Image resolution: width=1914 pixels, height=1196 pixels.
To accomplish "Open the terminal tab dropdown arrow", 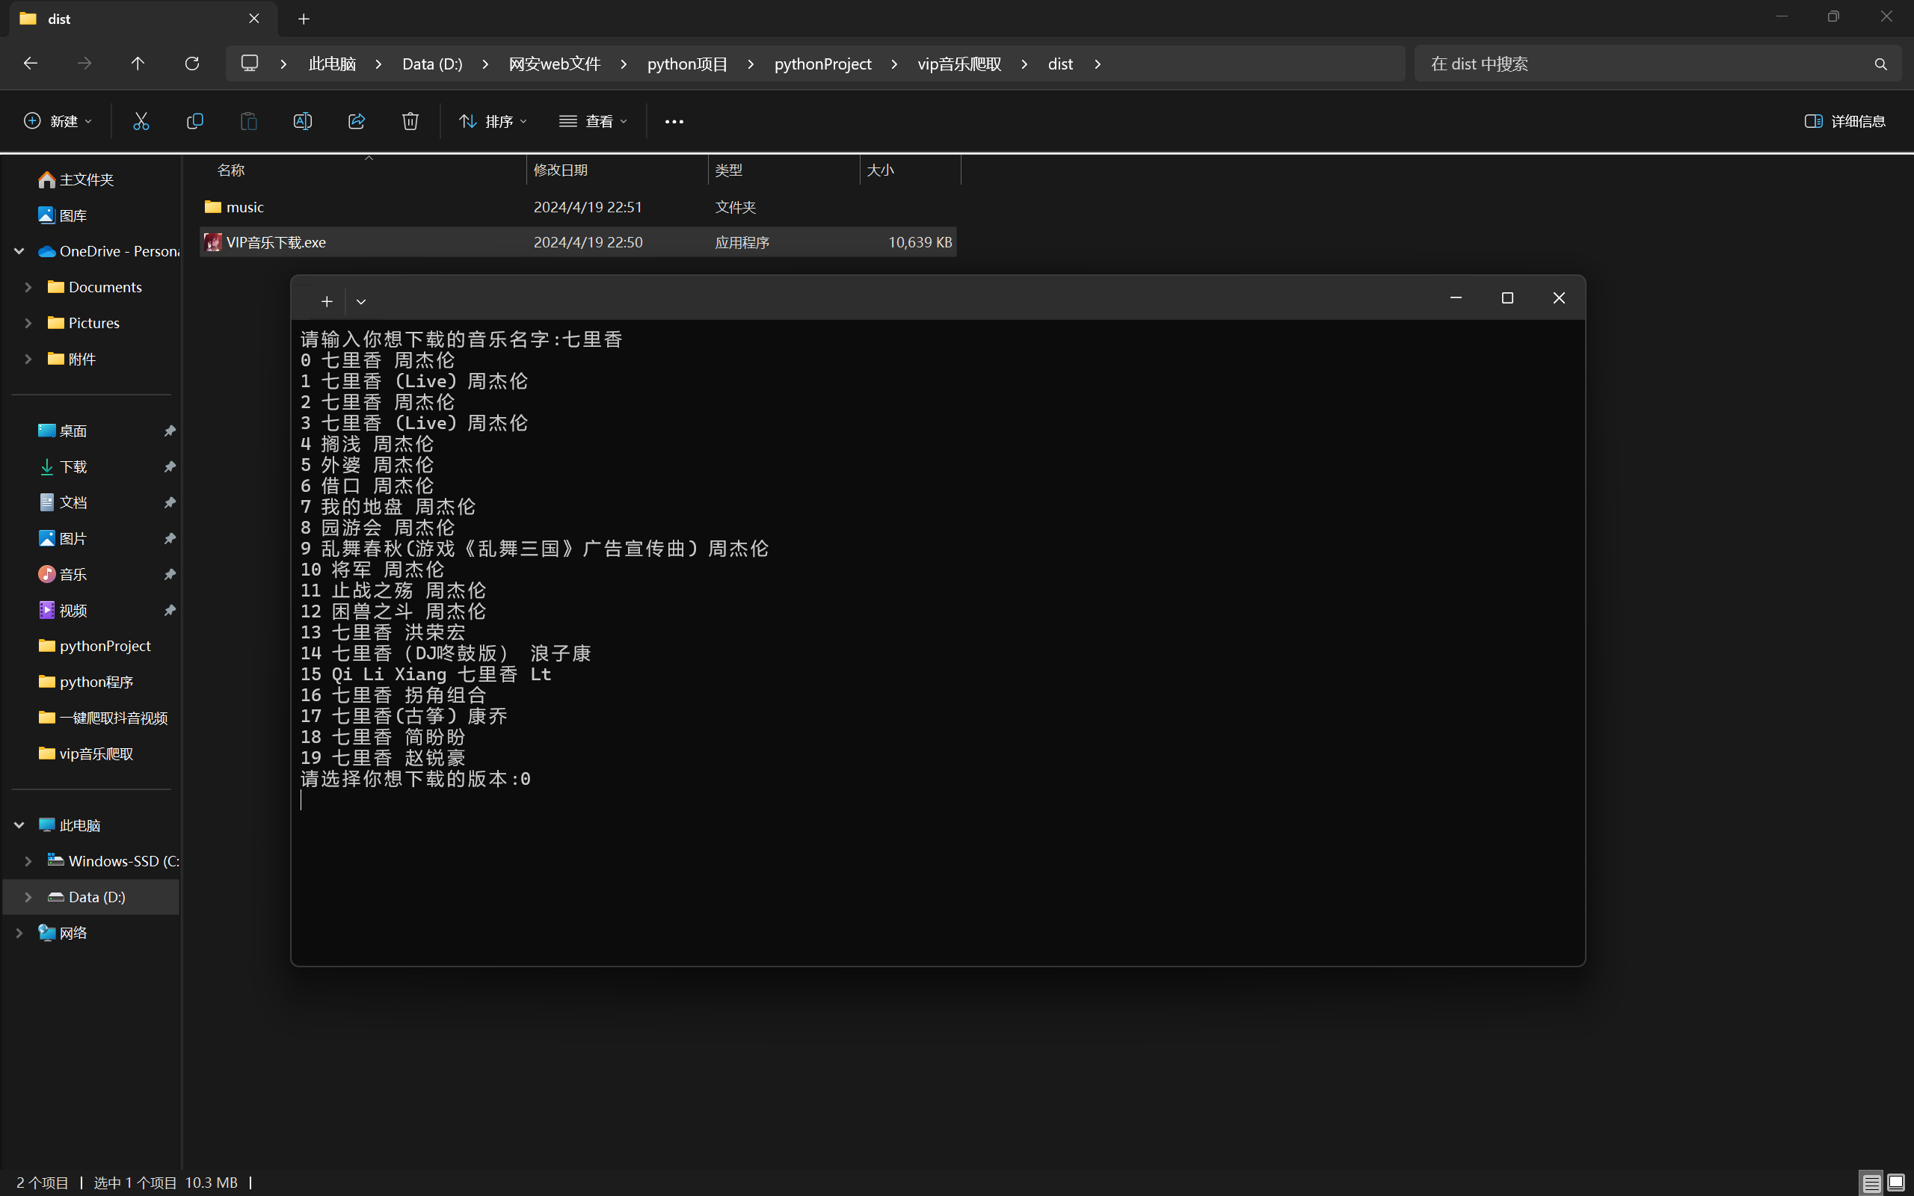I will click(x=360, y=301).
